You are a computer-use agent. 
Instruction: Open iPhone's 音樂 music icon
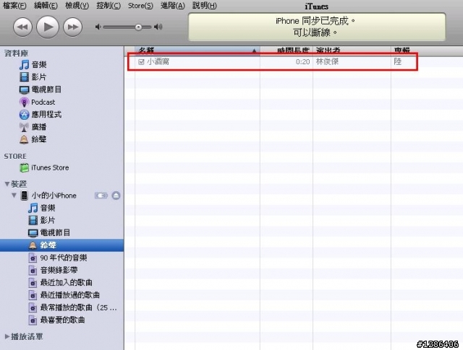33,208
